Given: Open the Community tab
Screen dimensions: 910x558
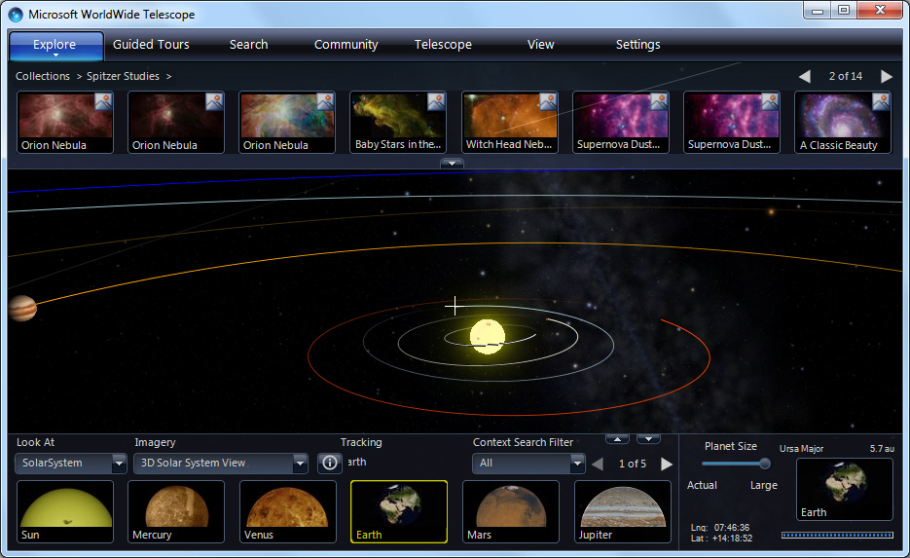Looking at the screenshot, I should tap(346, 45).
